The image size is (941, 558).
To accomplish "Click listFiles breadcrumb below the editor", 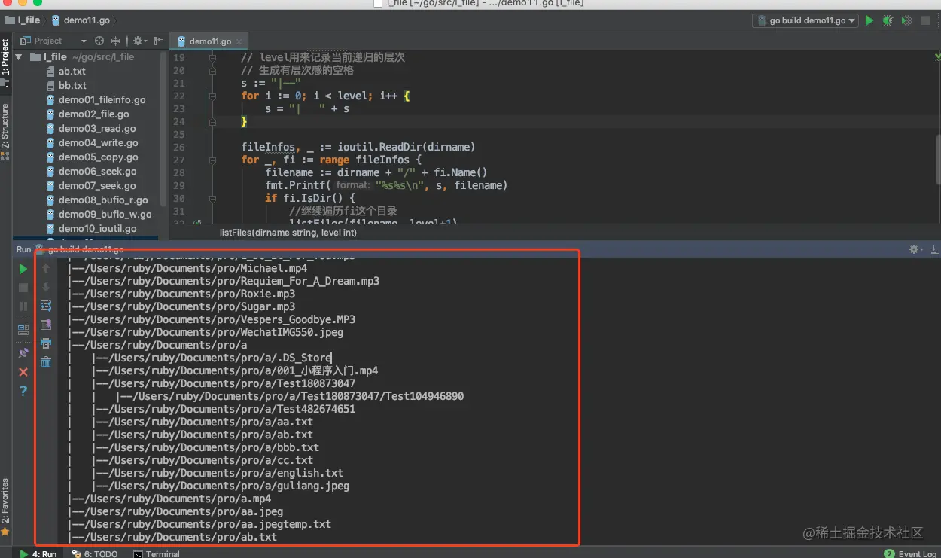I will pos(288,233).
